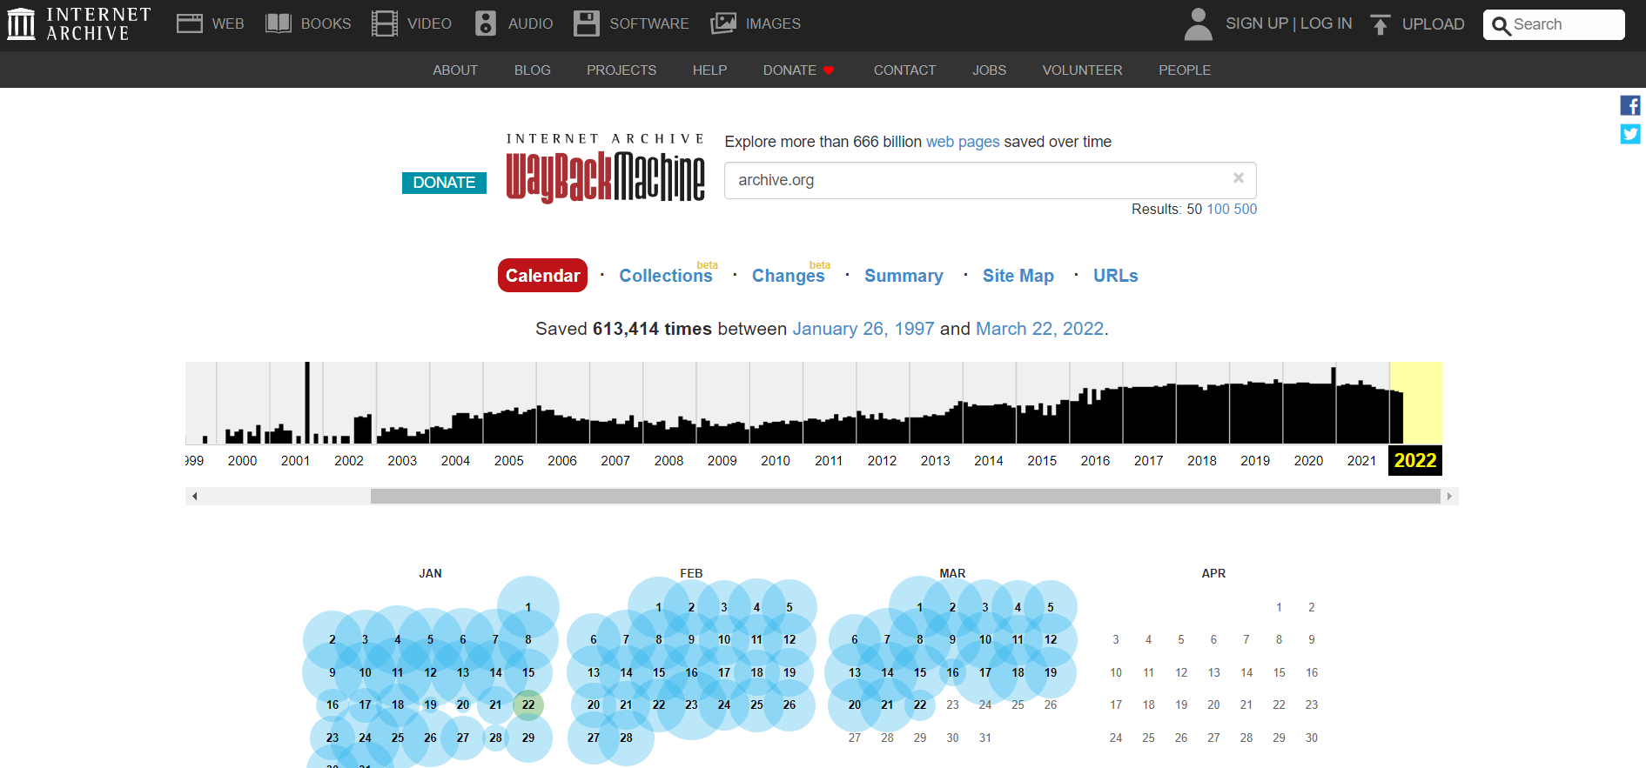Viewport: 1646px width, 768px height.
Task: Open the Changes tab
Action: pos(788,276)
